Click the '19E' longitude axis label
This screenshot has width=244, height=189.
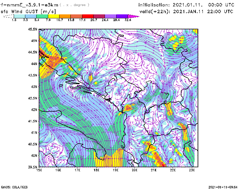116,170
